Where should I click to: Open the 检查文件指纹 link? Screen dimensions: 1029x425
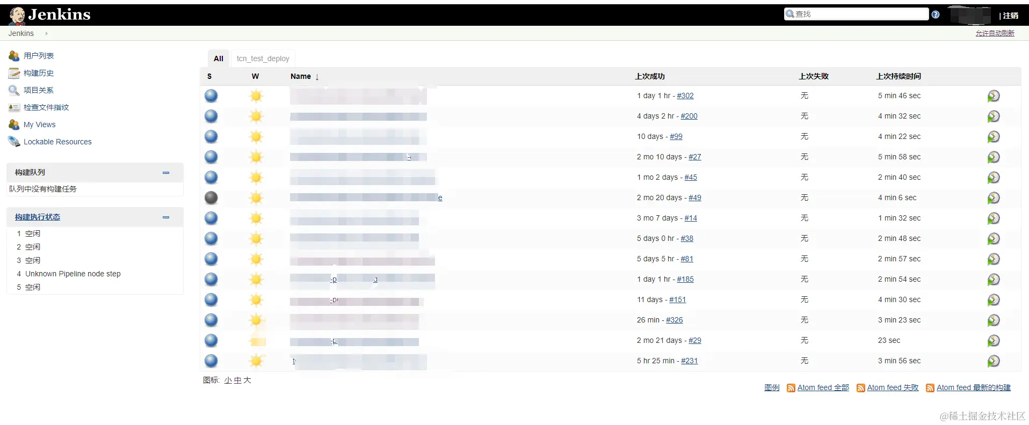click(x=46, y=107)
